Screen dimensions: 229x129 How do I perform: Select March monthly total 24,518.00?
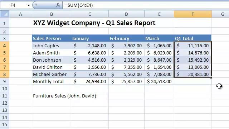(159, 81)
